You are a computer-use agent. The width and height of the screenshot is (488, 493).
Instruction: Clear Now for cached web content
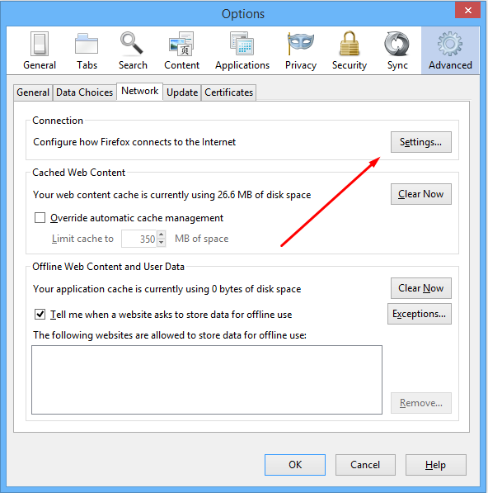(x=421, y=194)
